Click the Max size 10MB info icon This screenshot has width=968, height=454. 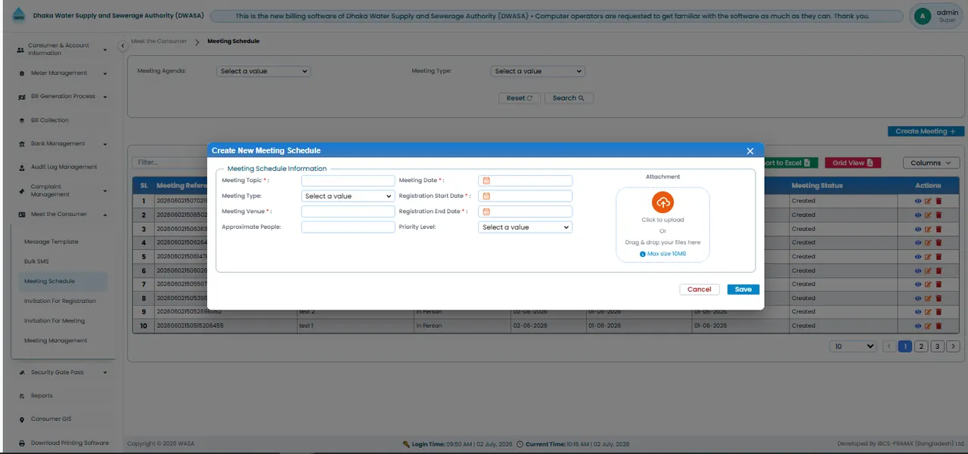point(643,255)
